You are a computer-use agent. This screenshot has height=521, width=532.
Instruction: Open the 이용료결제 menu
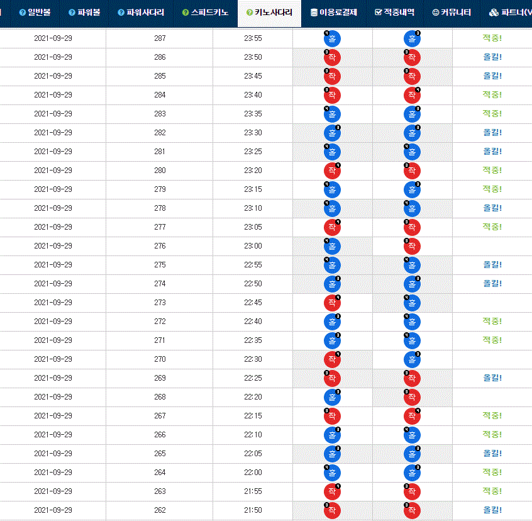(334, 13)
